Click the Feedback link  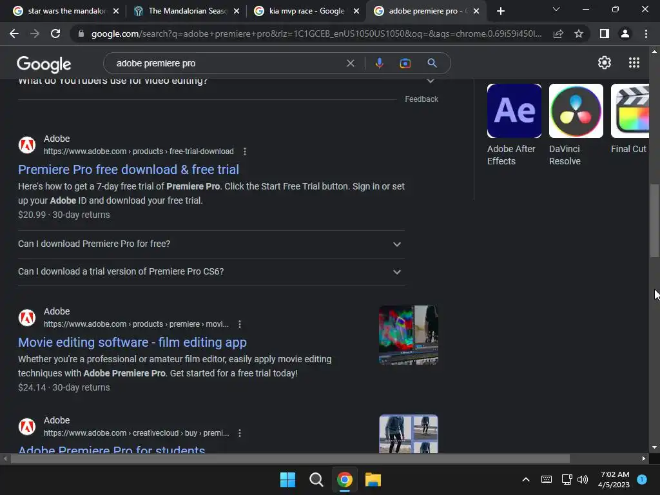pos(422,99)
